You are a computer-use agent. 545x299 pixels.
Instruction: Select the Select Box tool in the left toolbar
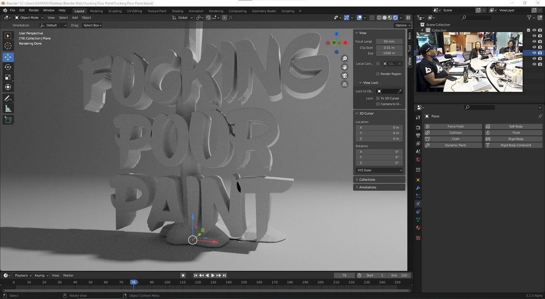coord(8,35)
